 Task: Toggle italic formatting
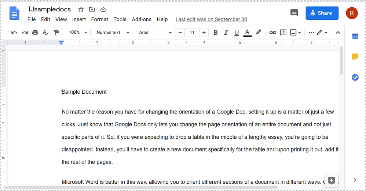coord(226,33)
